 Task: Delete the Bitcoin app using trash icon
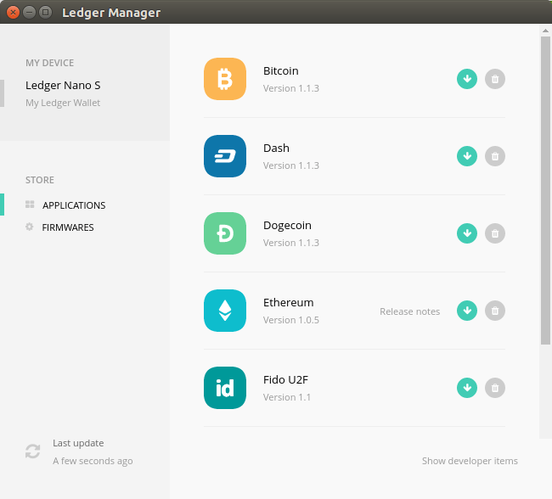click(x=494, y=79)
